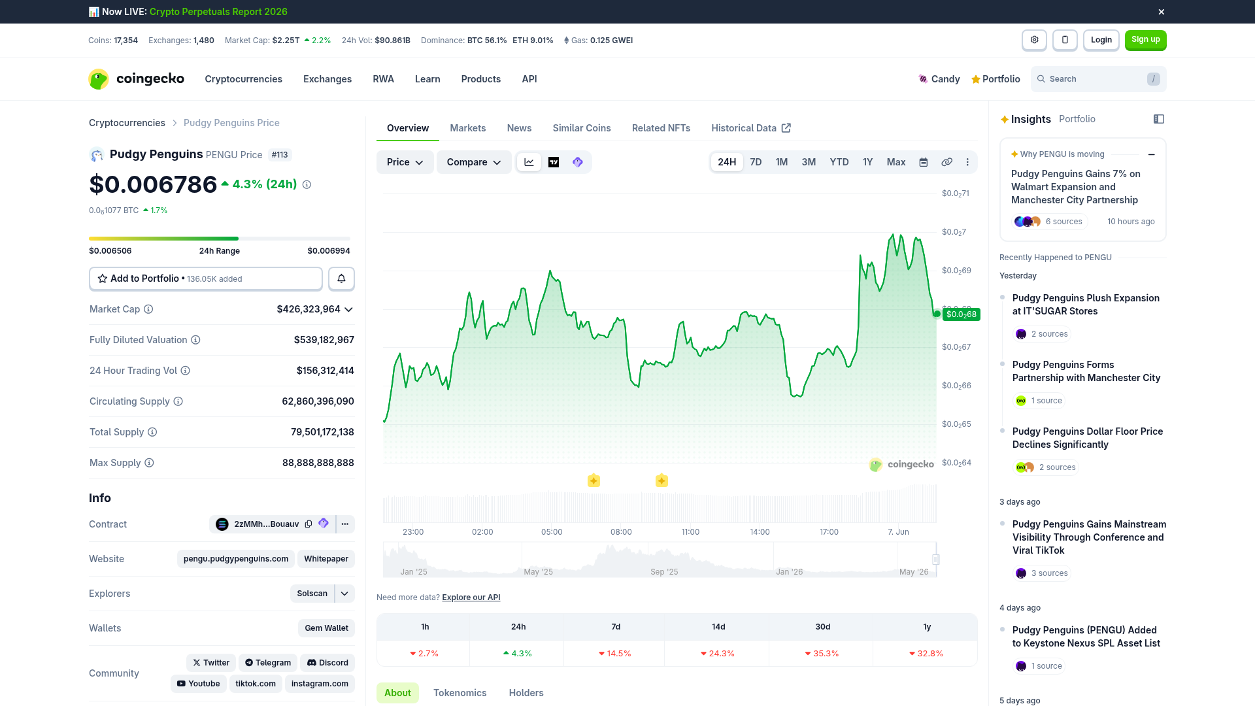Open the star Portfolio link in header
Image resolution: width=1255 pixels, height=706 pixels.
pos(996,79)
